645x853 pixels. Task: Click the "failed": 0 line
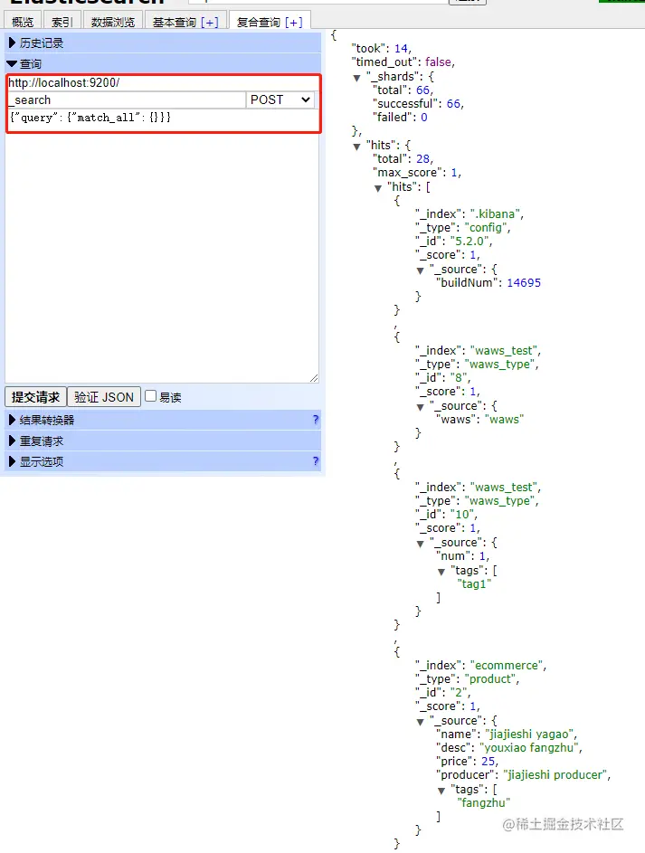pyautogui.click(x=400, y=117)
